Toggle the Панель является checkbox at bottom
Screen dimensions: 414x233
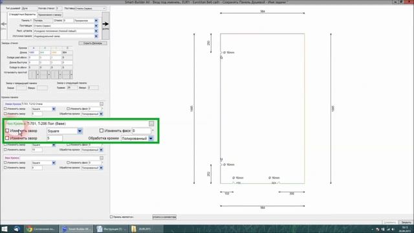pos(111,217)
